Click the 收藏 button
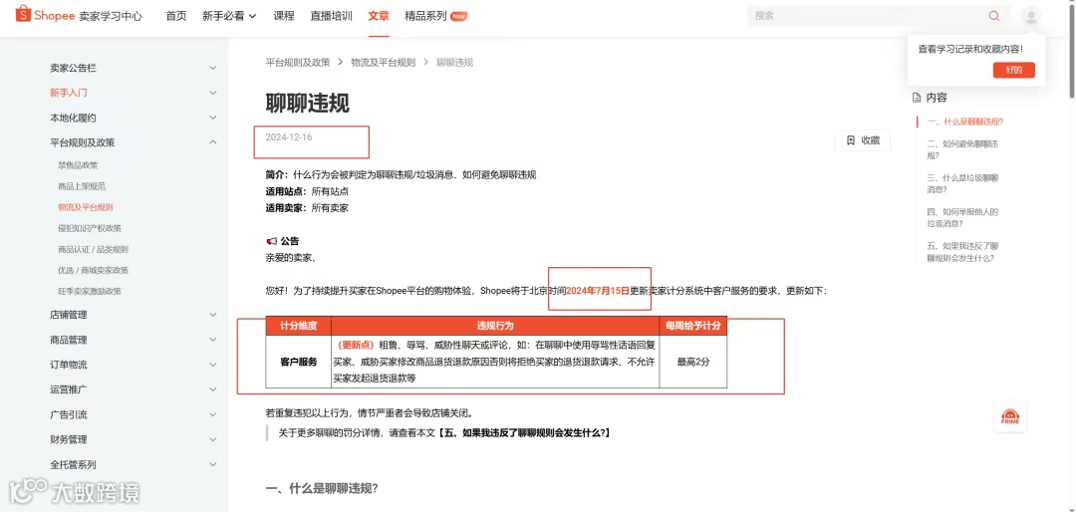The height and width of the screenshot is (512, 1076). [x=863, y=140]
